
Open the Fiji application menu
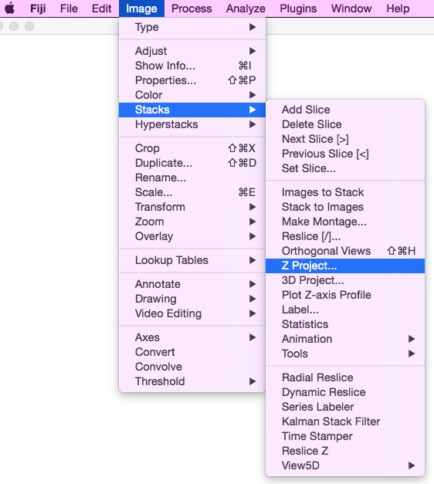pyautogui.click(x=38, y=8)
